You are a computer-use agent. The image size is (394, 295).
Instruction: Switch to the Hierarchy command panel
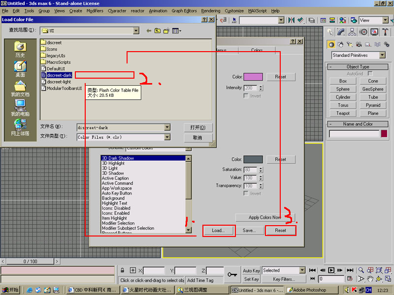point(352,32)
